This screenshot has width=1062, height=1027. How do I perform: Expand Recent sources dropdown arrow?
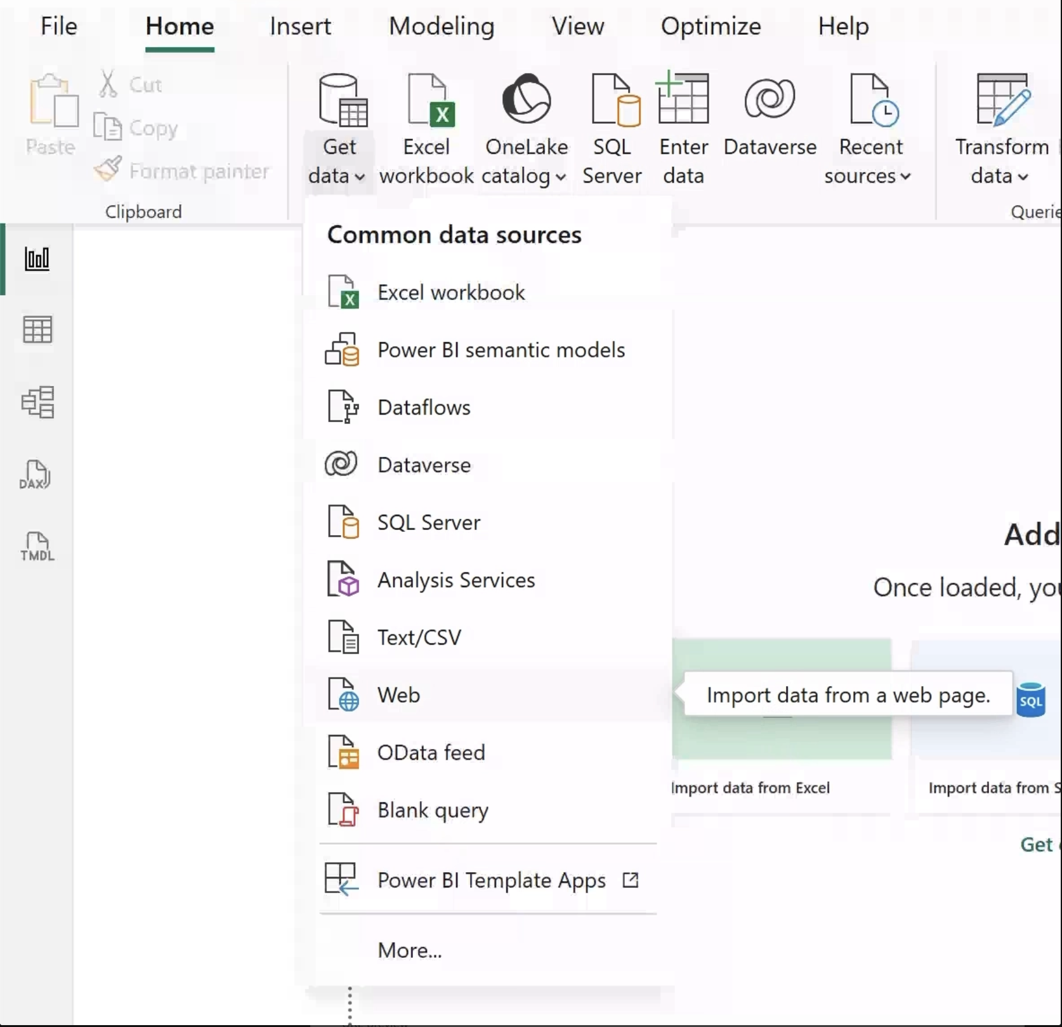pyautogui.click(x=905, y=176)
